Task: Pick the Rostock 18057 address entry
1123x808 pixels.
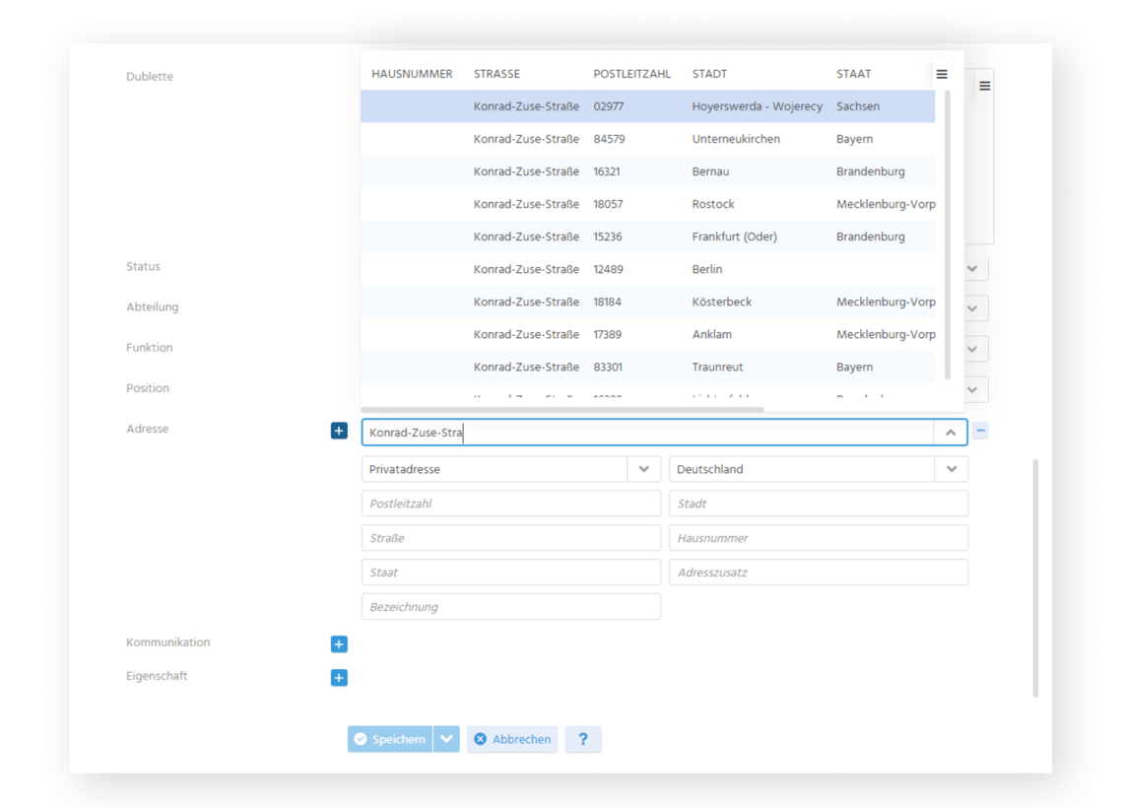Action: (647, 204)
